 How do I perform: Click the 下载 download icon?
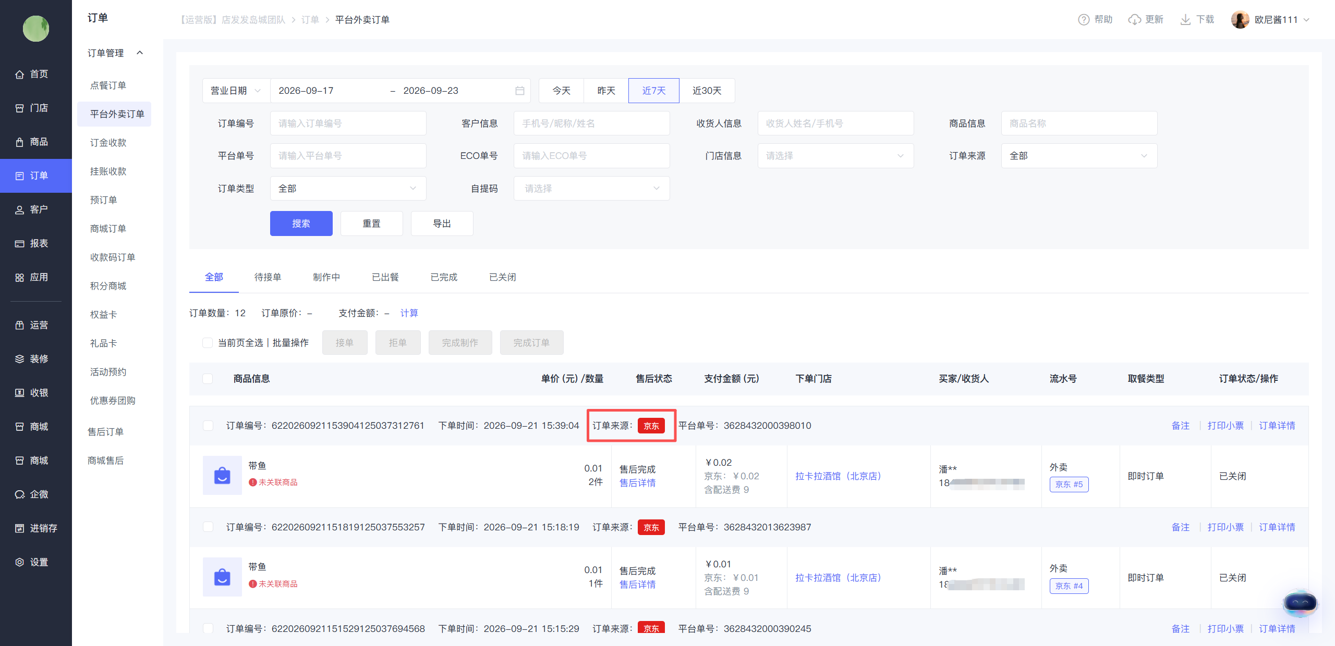point(1185,20)
